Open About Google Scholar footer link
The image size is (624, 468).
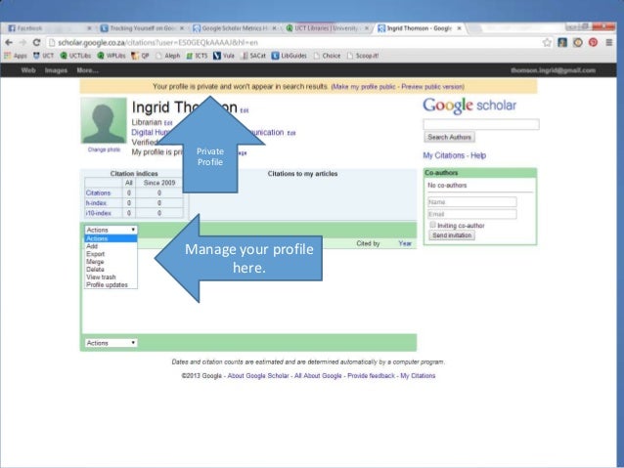[x=258, y=376]
